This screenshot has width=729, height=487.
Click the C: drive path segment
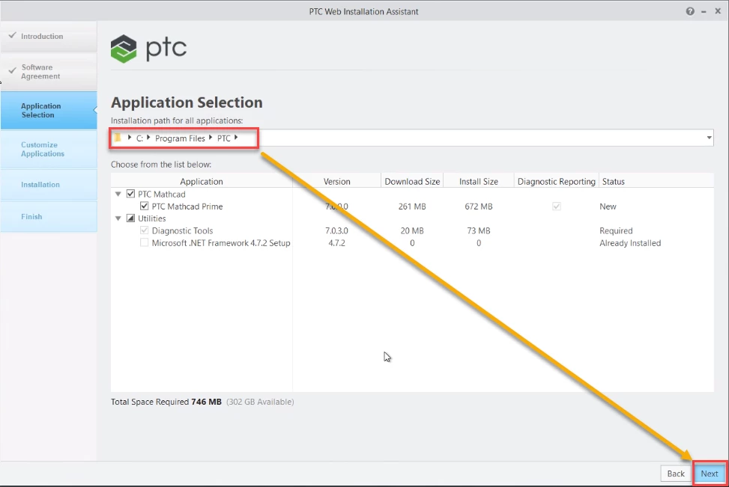139,138
